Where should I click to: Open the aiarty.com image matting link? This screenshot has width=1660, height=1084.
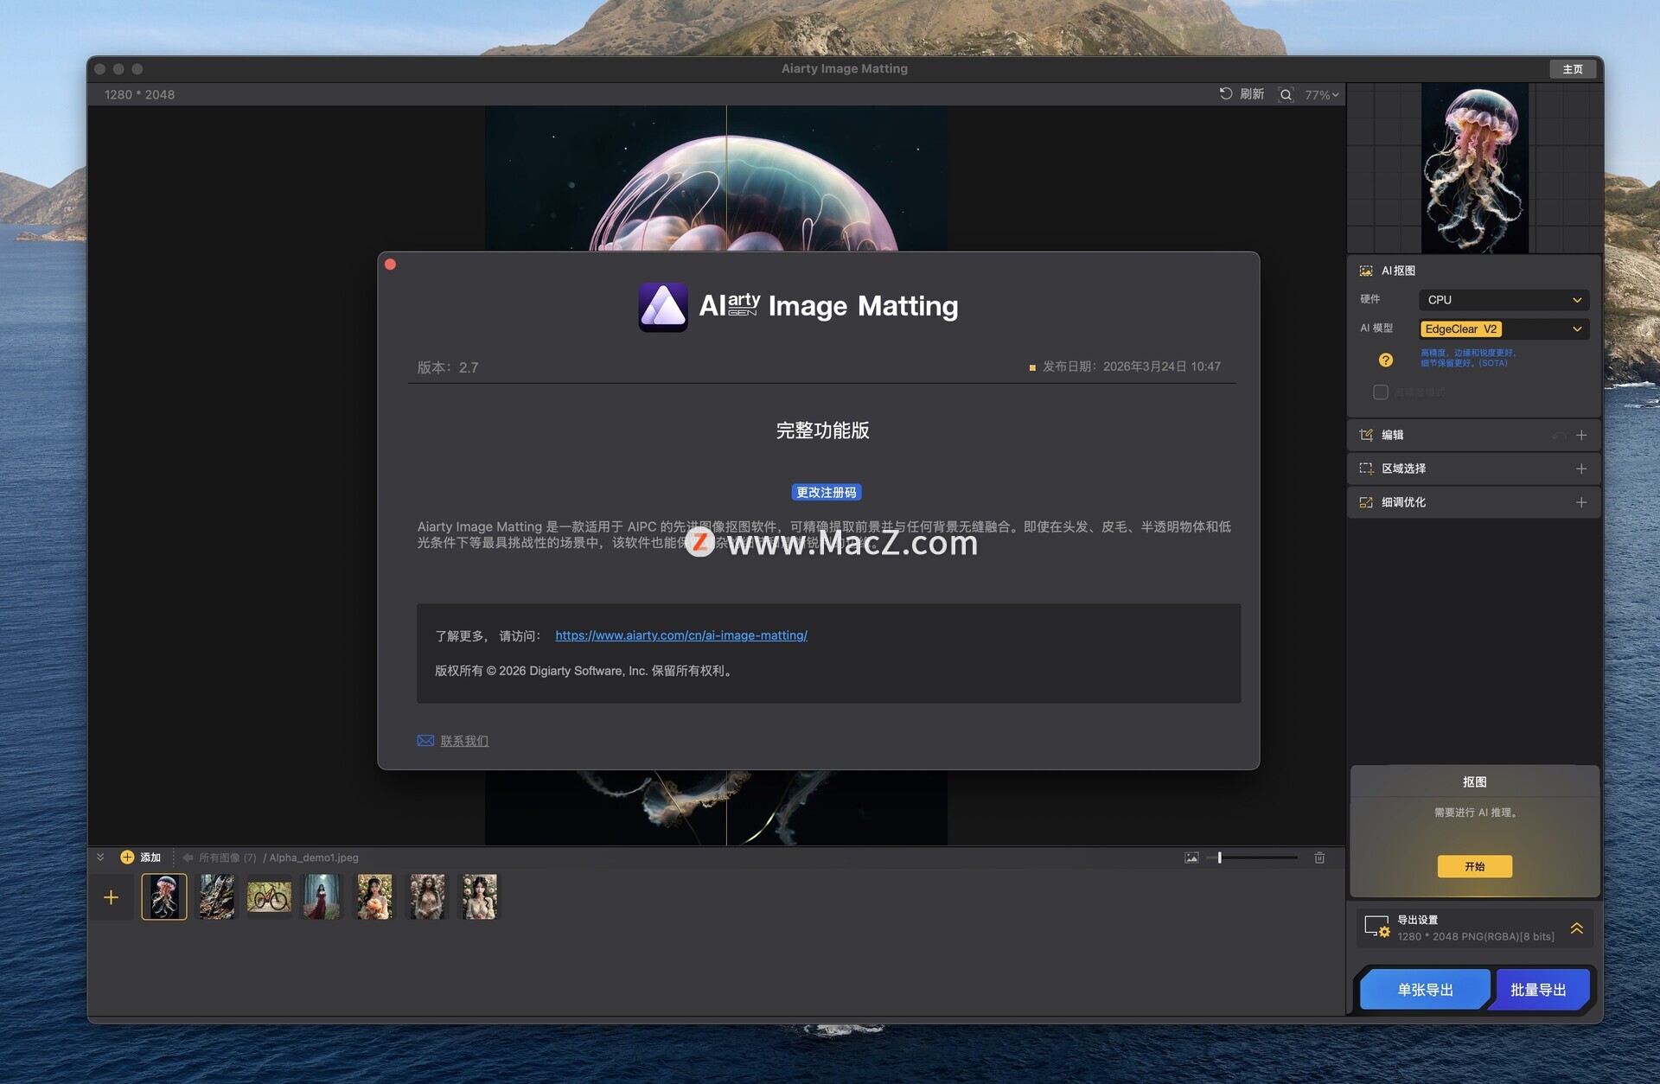point(681,635)
